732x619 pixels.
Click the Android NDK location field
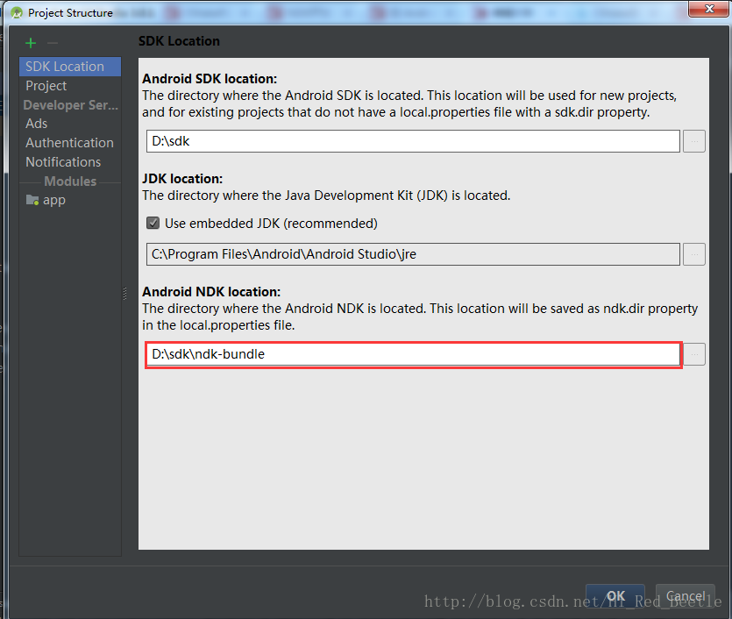click(x=413, y=354)
